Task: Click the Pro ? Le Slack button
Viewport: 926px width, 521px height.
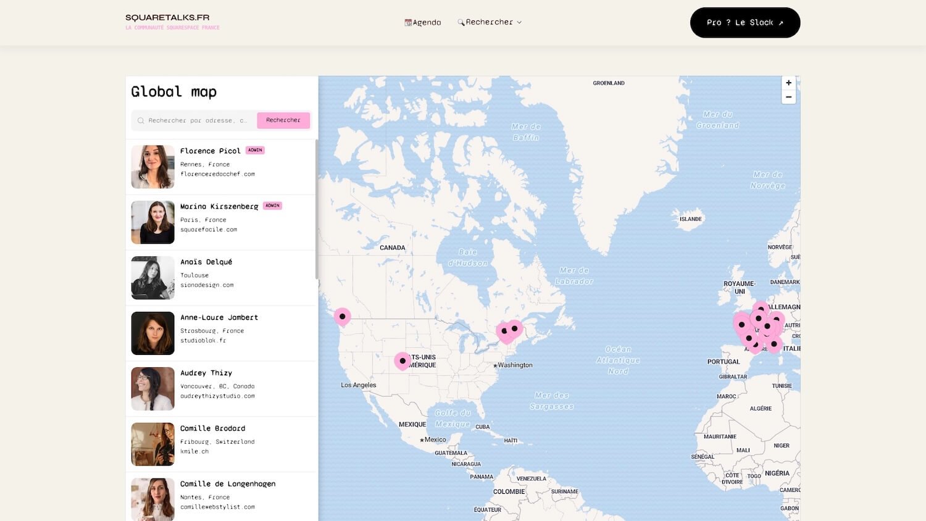Action: click(745, 22)
